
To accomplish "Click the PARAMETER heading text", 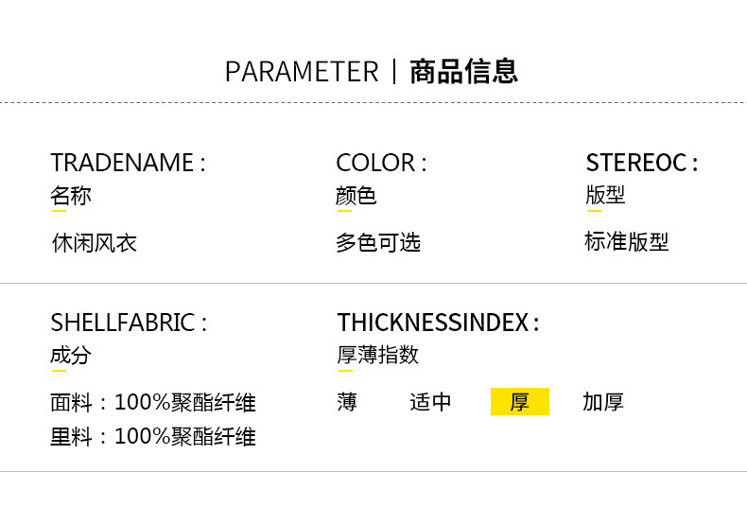I will point(301,72).
